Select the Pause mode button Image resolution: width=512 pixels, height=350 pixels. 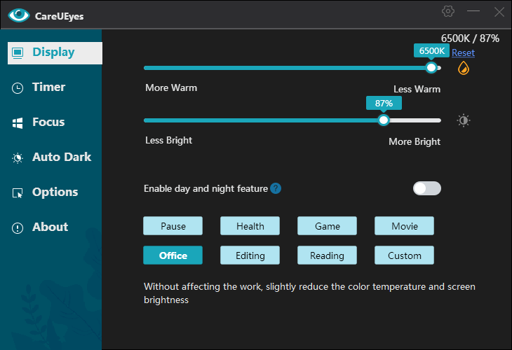click(x=173, y=226)
